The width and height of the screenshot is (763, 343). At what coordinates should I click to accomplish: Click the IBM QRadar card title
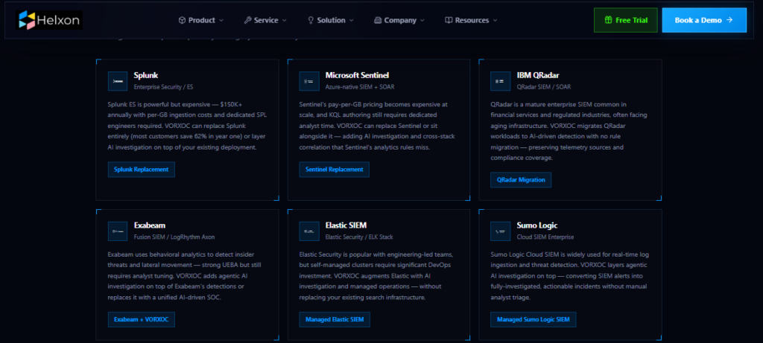(x=538, y=75)
